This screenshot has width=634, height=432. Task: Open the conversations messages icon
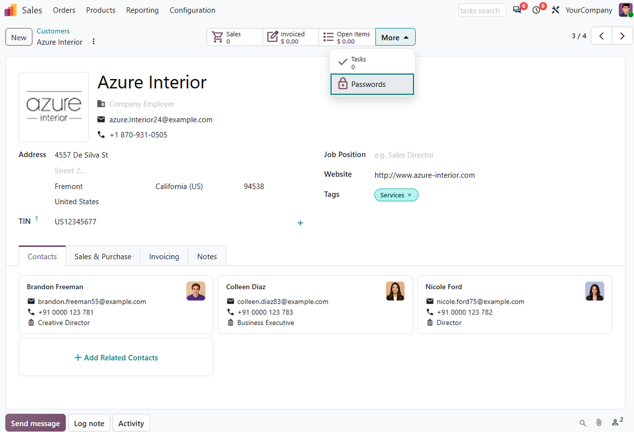(x=517, y=10)
